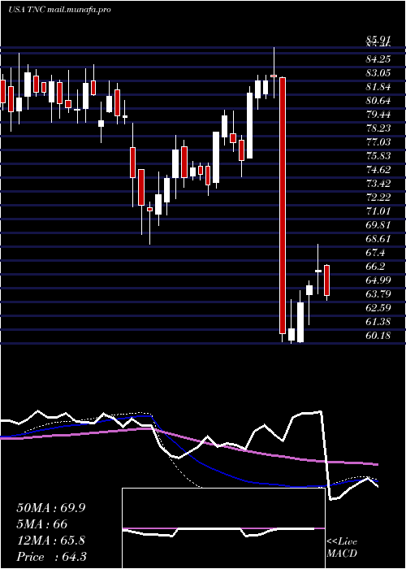Screen dimensions: 406x569
Task: Click the 67.4 price axis label
Action: 375,252
